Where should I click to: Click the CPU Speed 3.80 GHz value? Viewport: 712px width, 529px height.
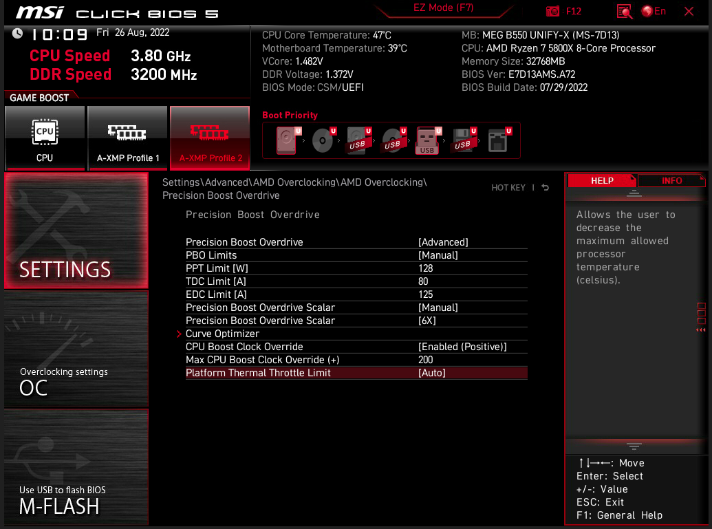tap(161, 56)
